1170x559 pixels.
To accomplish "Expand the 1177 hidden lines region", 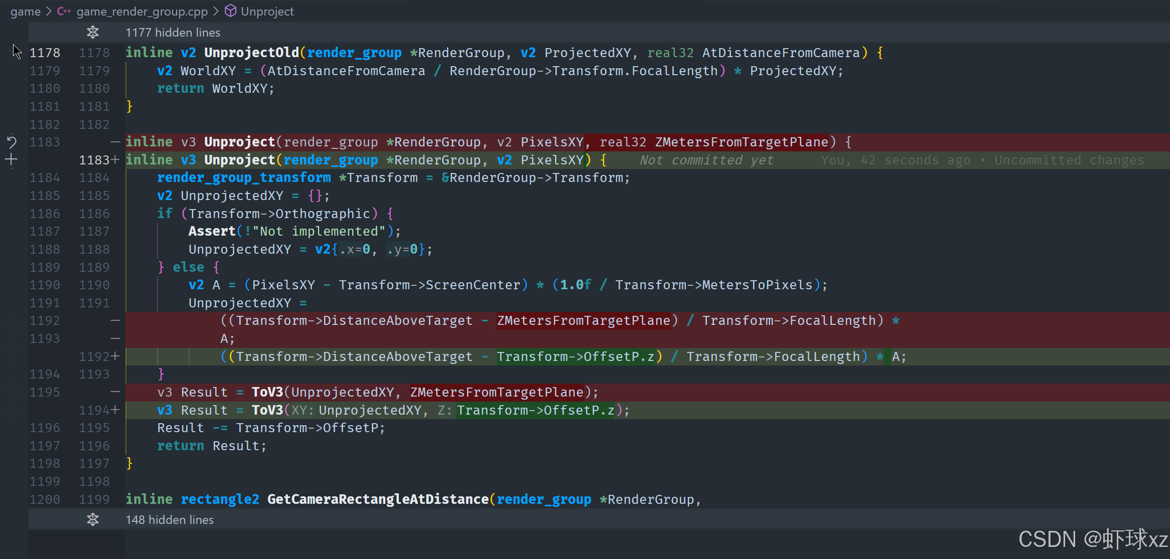I will pos(173,33).
